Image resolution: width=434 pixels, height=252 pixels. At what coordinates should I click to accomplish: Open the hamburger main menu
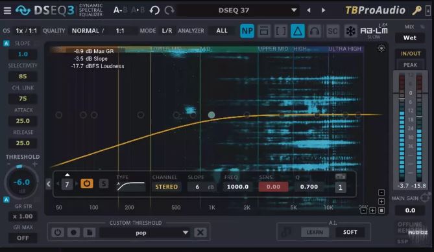8,10
